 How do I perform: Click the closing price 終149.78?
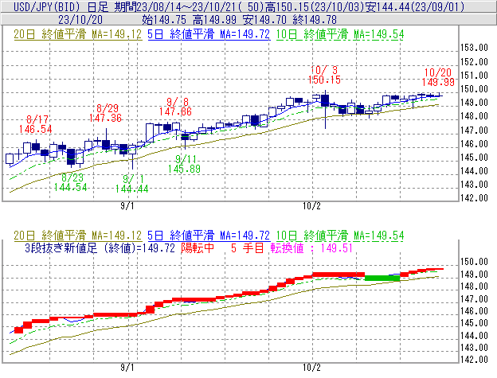(x=315, y=20)
